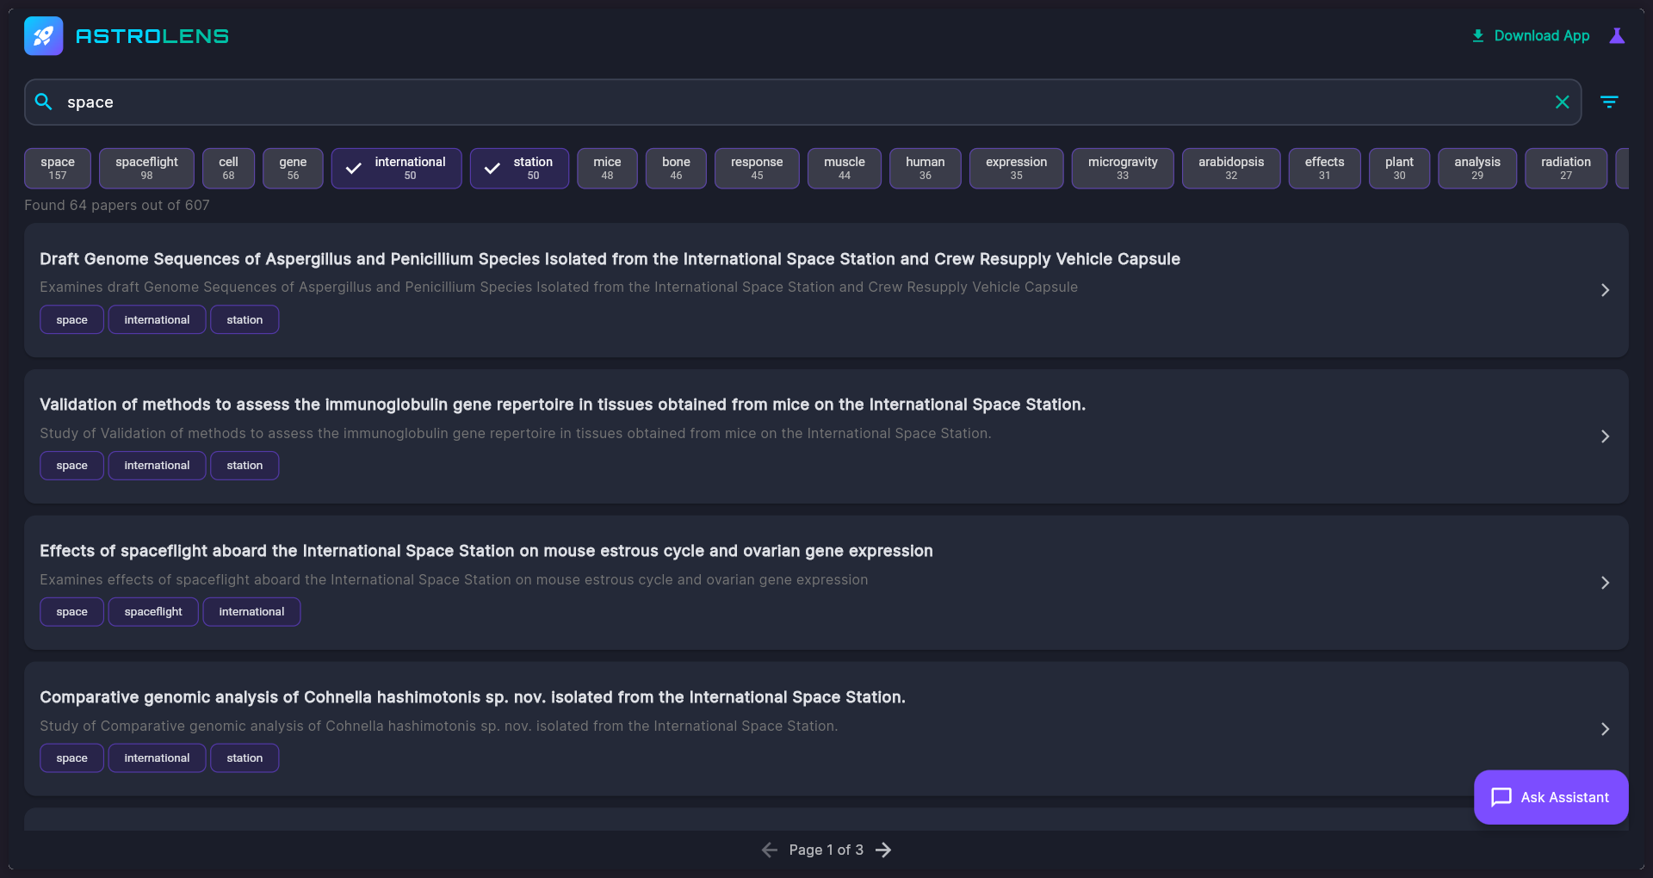Image resolution: width=1653 pixels, height=878 pixels.
Task: Click the mouse estrous cycle paper description
Action: coord(454,579)
